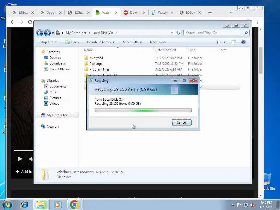Click the Add to link below video
280x210 pixels.
pos(24,172)
